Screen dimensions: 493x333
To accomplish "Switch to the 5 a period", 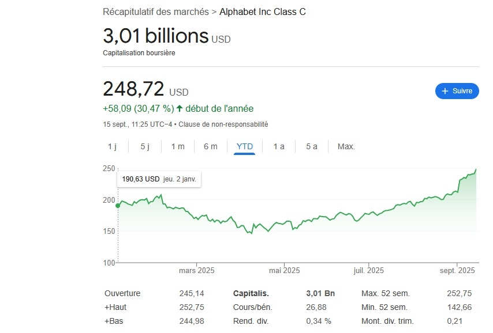I will [311, 146].
